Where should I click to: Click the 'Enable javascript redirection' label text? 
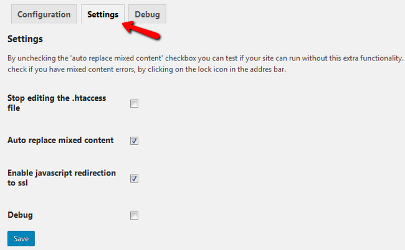point(61,173)
